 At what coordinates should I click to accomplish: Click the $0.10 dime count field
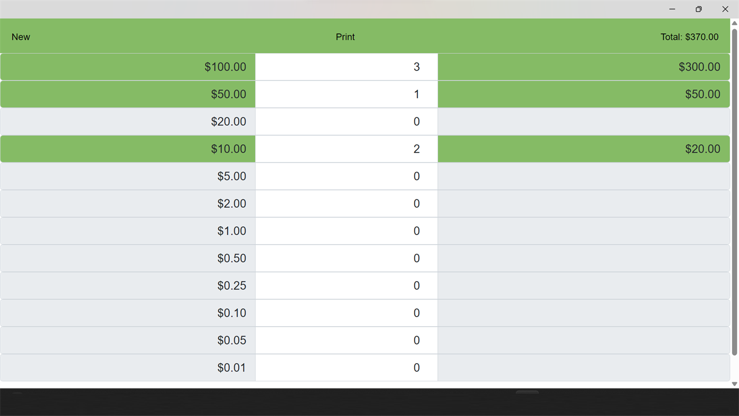(x=346, y=312)
